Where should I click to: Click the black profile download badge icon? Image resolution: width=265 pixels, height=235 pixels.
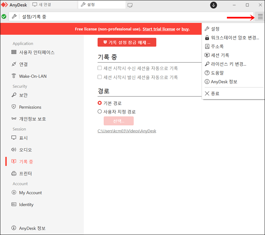[213, 5]
